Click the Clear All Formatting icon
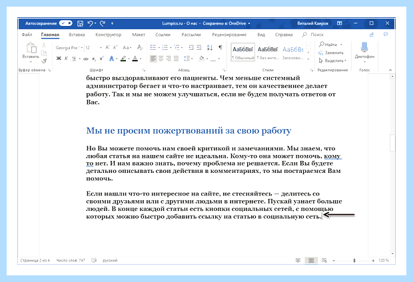Screen dimensions: 413x282 tap(140, 48)
